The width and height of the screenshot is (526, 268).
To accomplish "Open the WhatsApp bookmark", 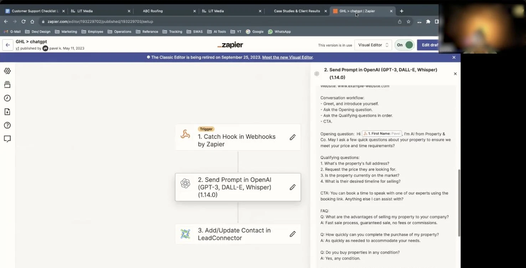I will (279, 32).
